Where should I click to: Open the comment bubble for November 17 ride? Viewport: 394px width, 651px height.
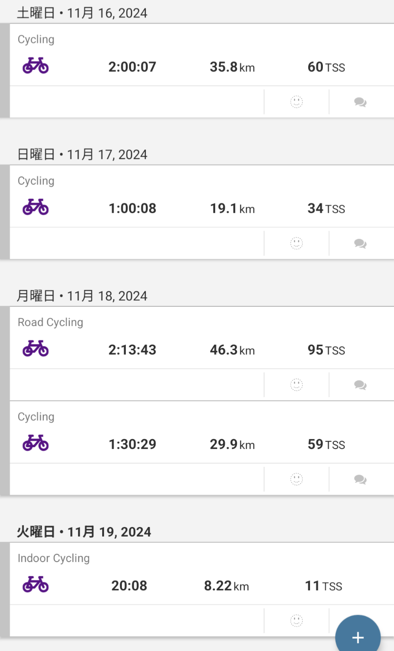tap(360, 243)
